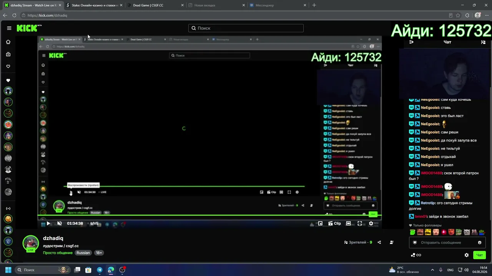This screenshot has width=492, height=276.
Task: Select the Russian language tag
Action: (x=83, y=253)
